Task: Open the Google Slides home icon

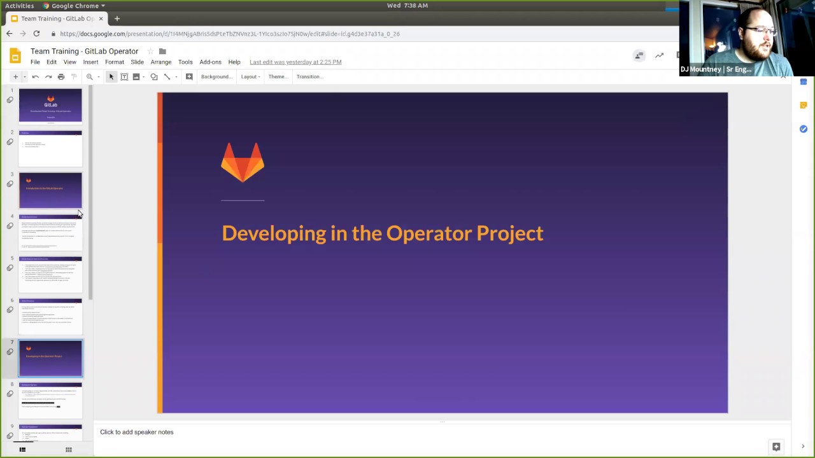Action: coord(15,56)
